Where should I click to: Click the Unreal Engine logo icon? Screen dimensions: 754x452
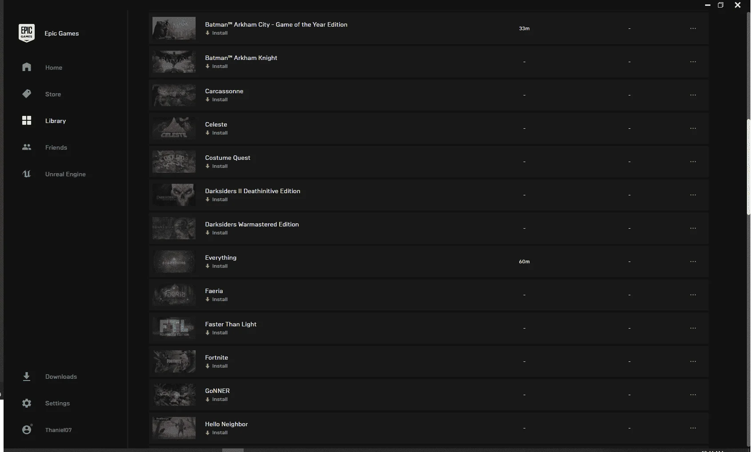[27, 174]
